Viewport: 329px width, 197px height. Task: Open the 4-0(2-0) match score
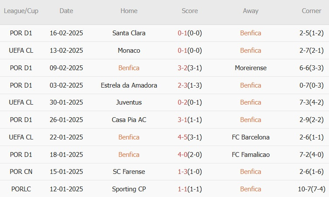coord(190,154)
